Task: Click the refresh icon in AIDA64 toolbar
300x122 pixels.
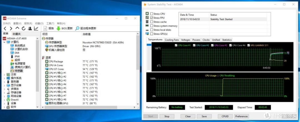Action: [x=24, y=28]
